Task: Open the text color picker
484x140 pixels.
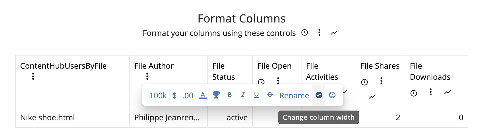Action: pos(203,95)
